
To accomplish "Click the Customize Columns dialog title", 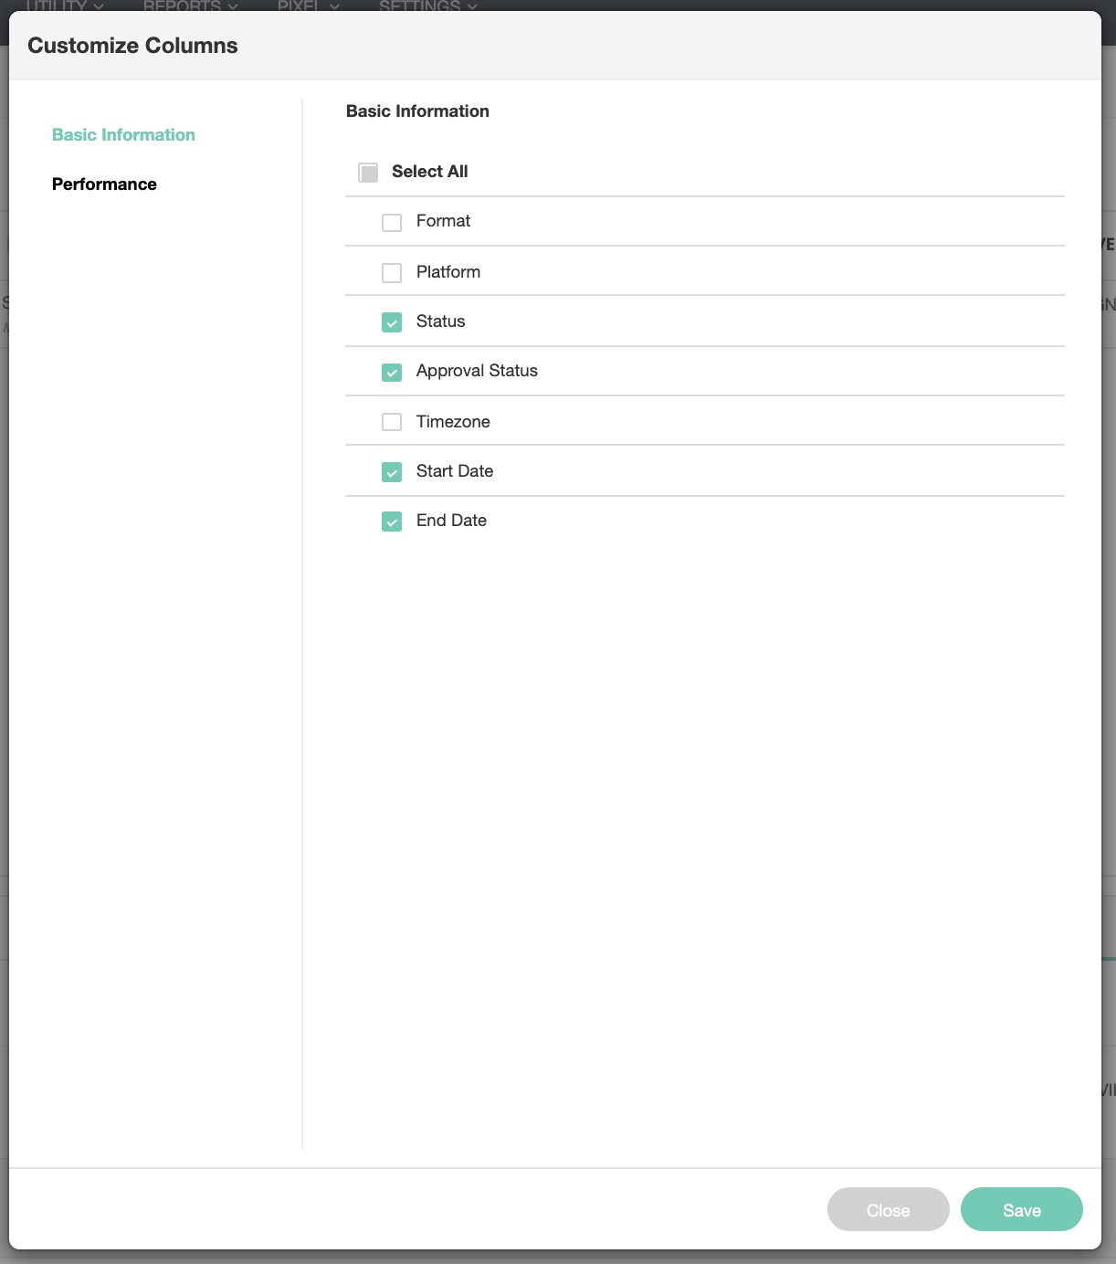I will coord(132,46).
